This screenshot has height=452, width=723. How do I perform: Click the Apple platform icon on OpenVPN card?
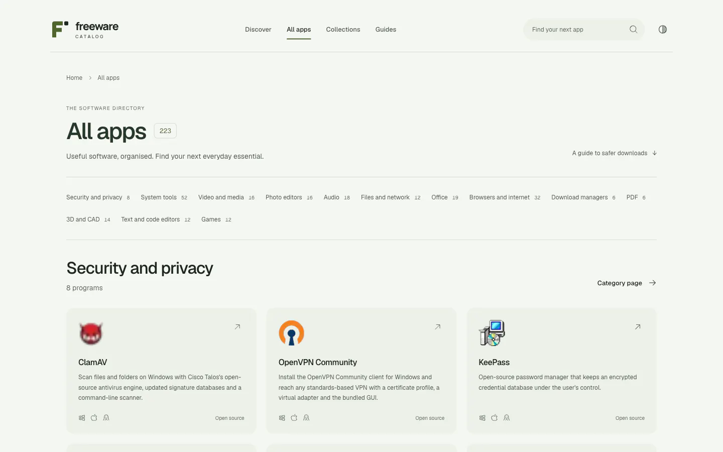point(294,418)
